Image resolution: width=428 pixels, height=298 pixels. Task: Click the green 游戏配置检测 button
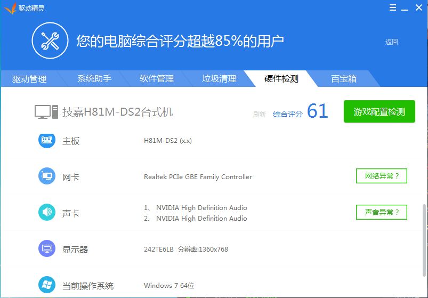pos(379,111)
